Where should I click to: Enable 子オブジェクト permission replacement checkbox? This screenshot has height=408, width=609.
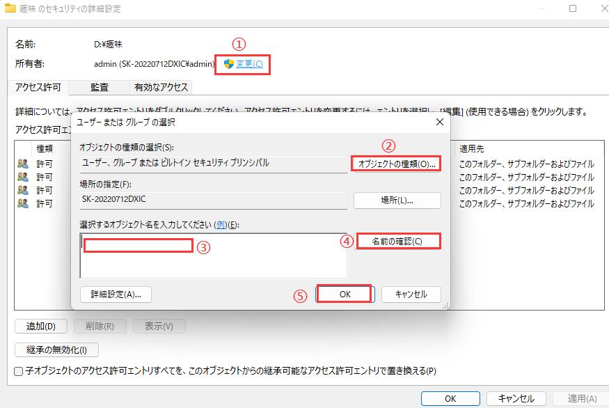(x=19, y=371)
